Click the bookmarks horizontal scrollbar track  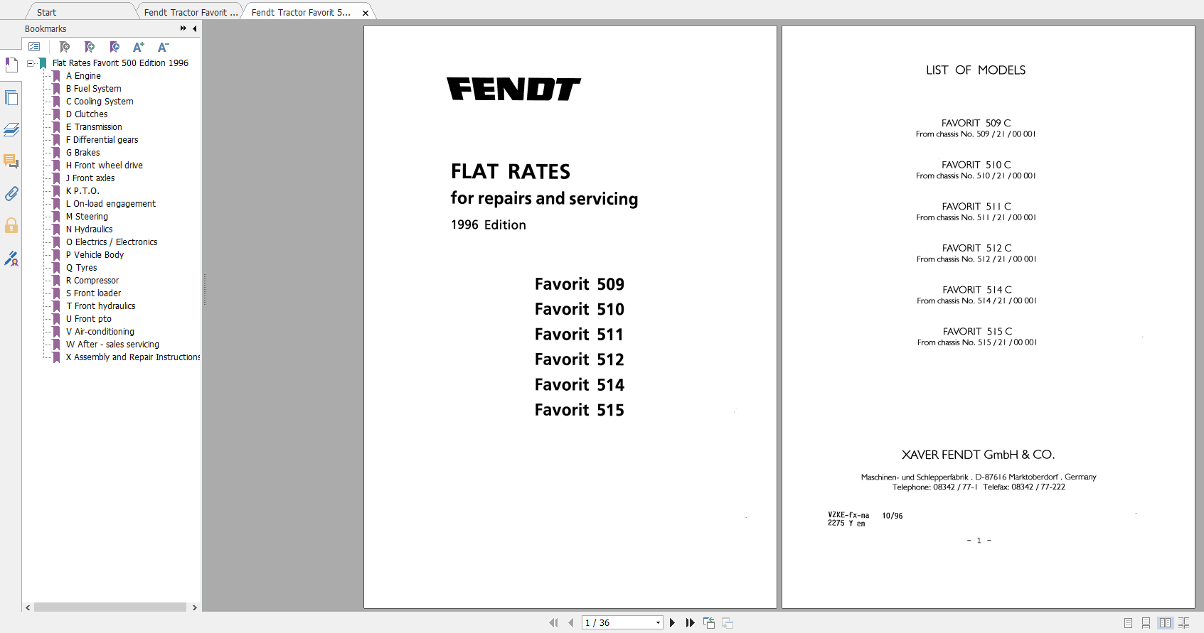click(110, 607)
